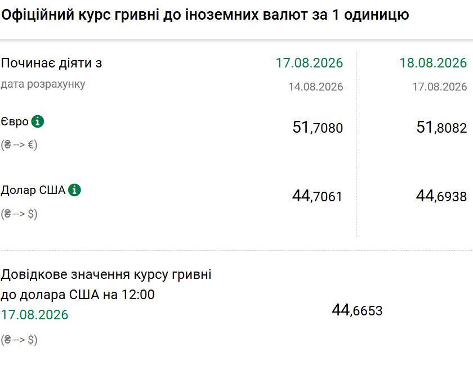Click the info icon beside Долар США

tap(74, 190)
